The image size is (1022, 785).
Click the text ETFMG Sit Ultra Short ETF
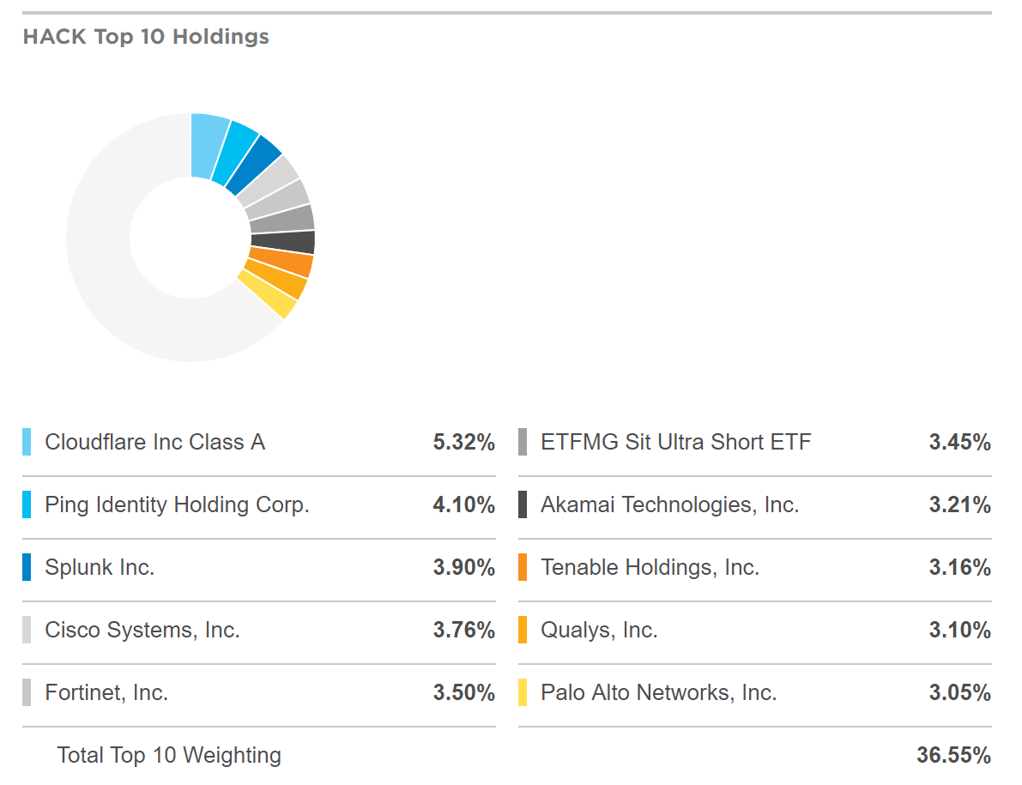pos(676,442)
